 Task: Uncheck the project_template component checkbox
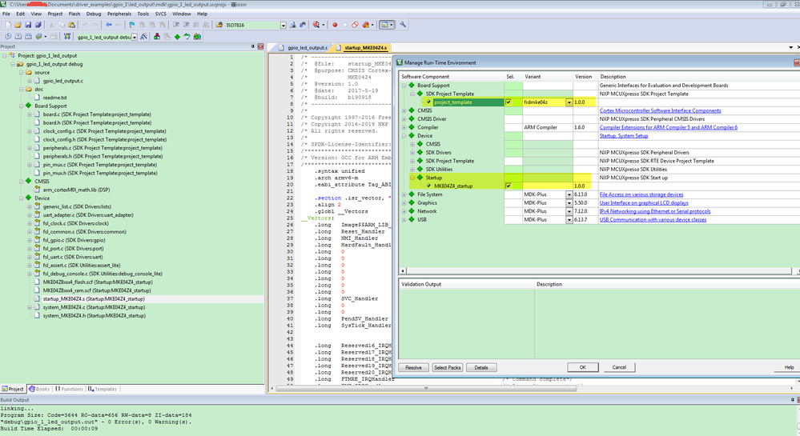pos(509,102)
